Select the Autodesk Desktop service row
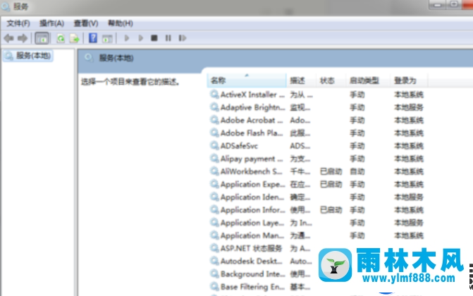Viewport: 473px width, 296px height. tap(262, 261)
